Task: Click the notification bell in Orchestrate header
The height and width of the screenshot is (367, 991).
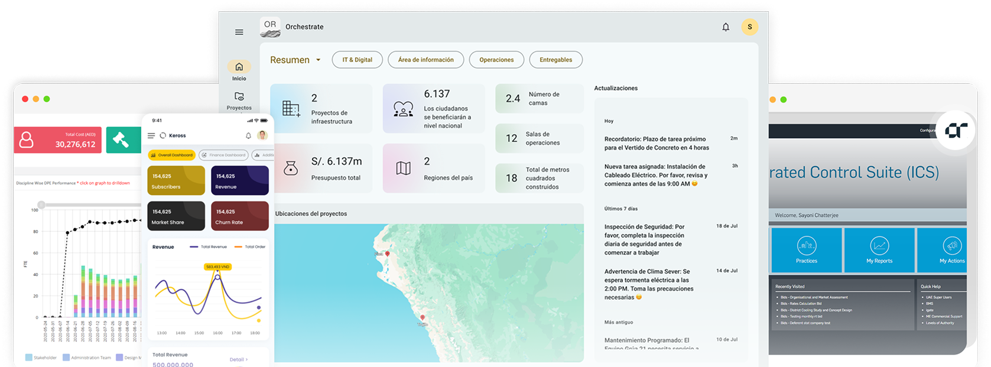Action: [x=726, y=27]
